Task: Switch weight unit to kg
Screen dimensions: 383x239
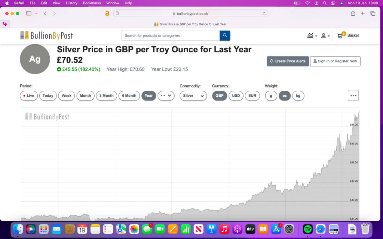Action: coord(298,96)
